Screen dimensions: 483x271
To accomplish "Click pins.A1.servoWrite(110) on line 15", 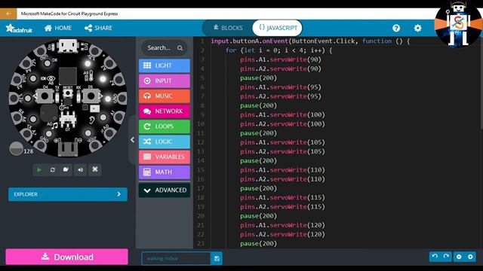I will click(x=282, y=170).
